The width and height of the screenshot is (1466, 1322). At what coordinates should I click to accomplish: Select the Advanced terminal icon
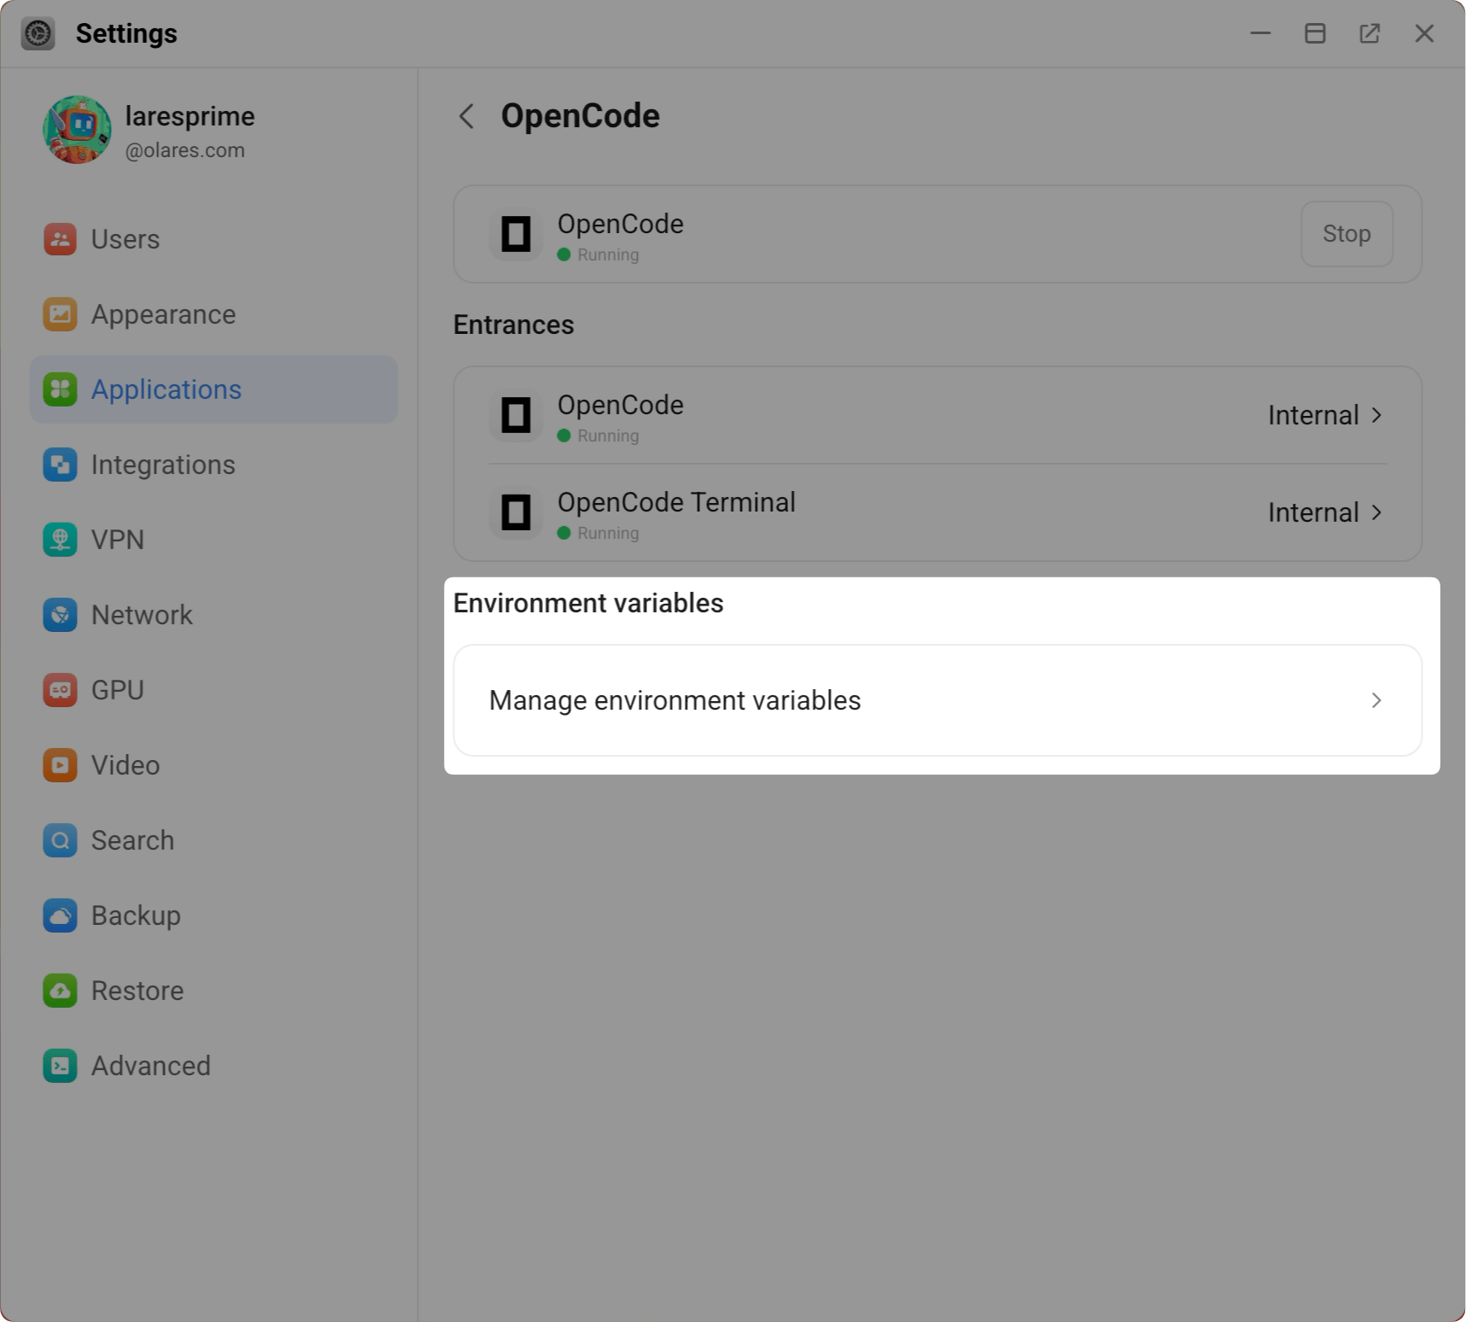[x=60, y=1066]
